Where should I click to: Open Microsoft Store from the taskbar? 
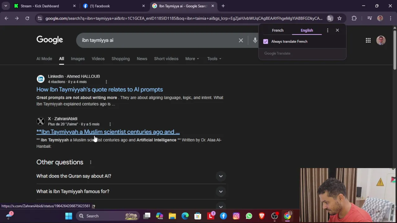click(198, 216)
